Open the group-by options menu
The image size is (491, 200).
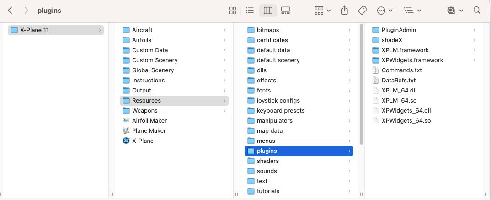click(322, 11)
